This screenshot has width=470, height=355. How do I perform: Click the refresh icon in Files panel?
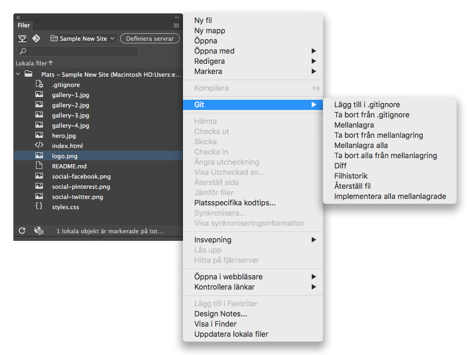(22, 231)
